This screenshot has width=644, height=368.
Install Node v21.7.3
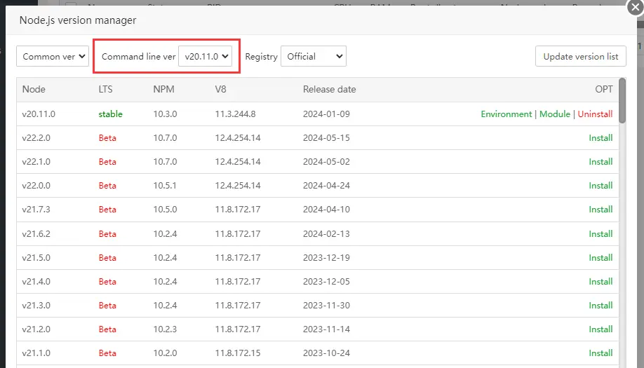coord(601,210)
